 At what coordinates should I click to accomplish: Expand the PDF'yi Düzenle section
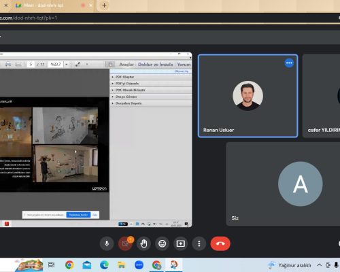151,84
